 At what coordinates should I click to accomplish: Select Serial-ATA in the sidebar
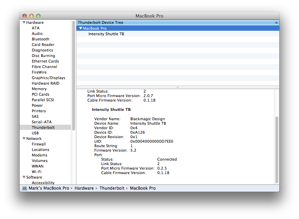[41, 122]
